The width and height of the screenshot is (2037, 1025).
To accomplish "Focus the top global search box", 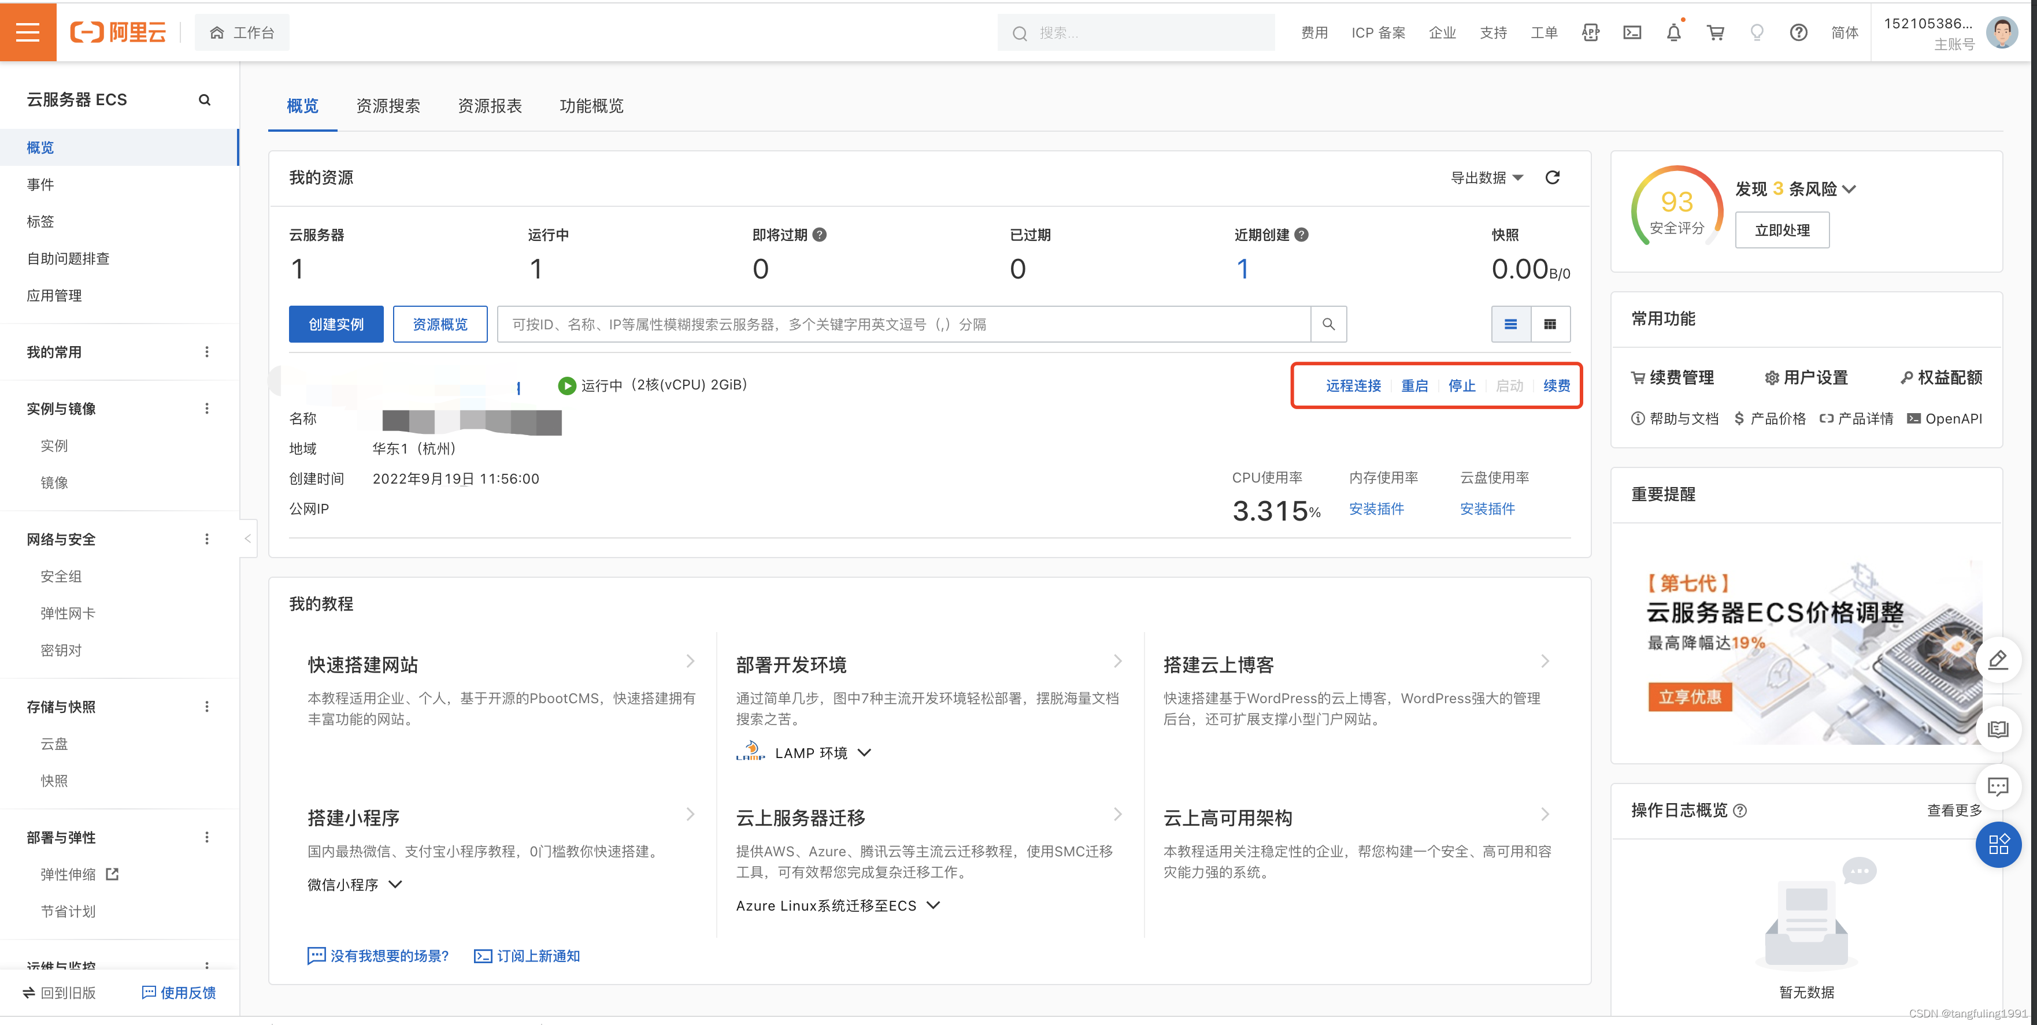I will click(x=1135, y=32).
